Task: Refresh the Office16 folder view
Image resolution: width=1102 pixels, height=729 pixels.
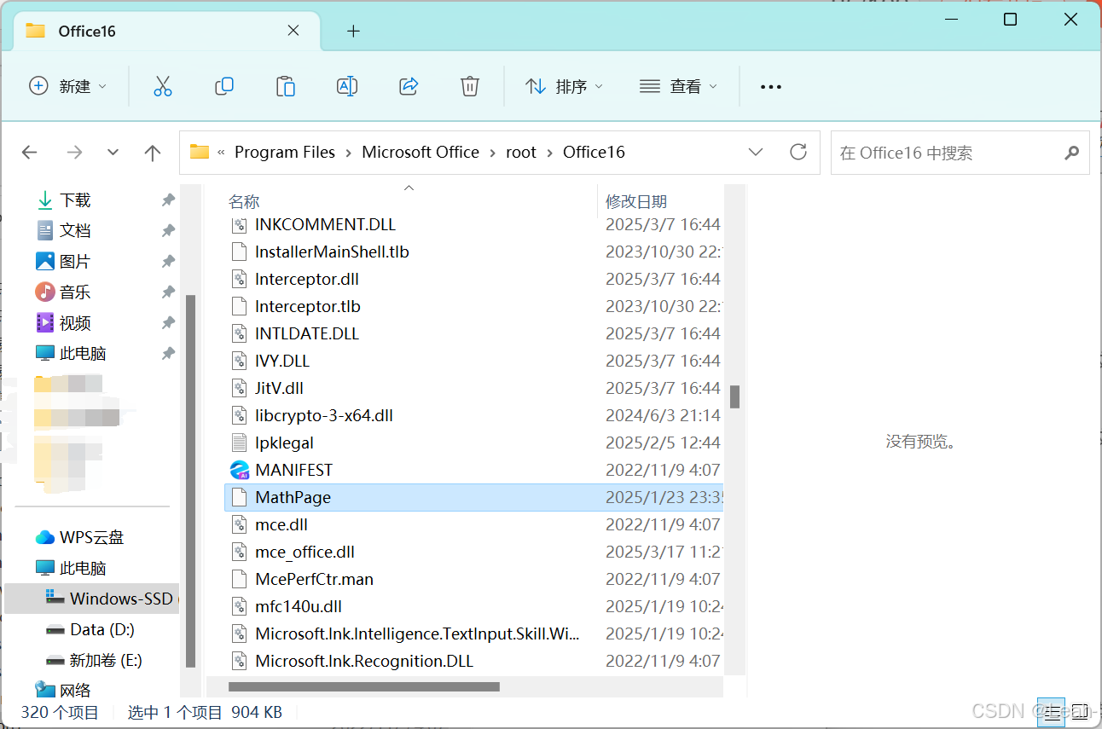Action: coord(798,152)
